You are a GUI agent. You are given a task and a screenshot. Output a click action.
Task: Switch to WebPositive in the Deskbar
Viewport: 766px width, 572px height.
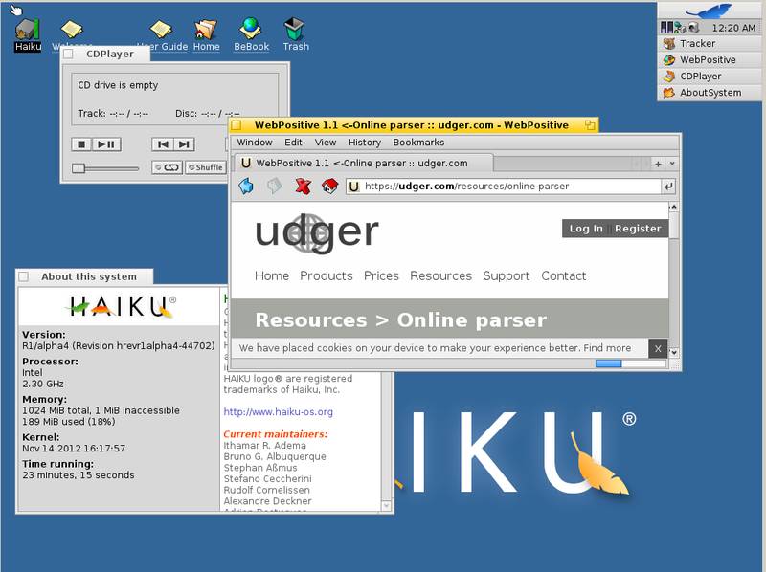710,59
